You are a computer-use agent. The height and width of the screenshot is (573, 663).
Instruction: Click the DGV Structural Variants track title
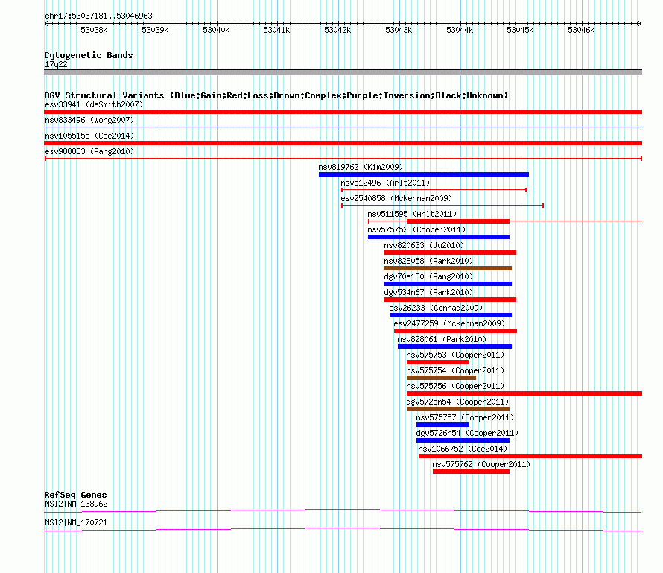[x=276, y=95]
